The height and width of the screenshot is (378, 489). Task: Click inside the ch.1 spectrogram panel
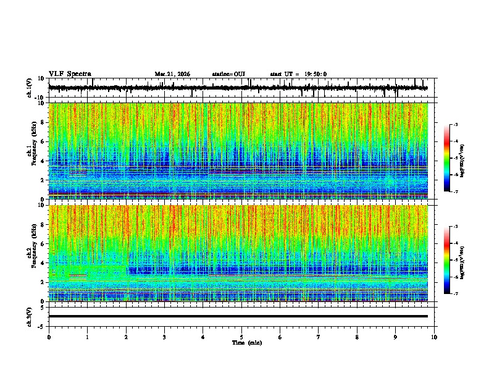238,151
